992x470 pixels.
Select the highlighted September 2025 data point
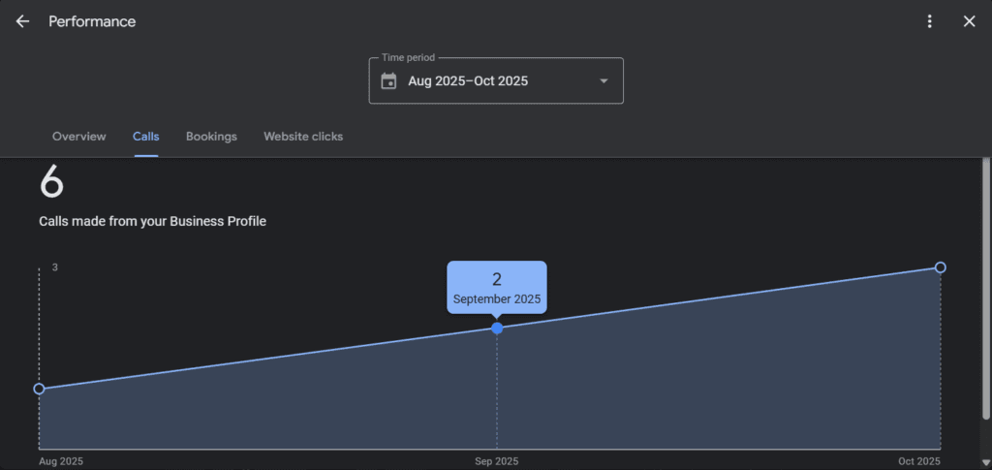pyautogui.click(x=497, y=329)
